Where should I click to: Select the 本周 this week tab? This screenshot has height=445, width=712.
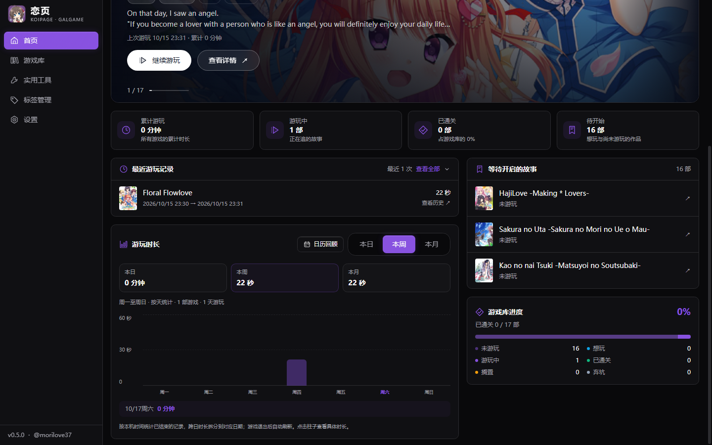(x=399, y=244)
